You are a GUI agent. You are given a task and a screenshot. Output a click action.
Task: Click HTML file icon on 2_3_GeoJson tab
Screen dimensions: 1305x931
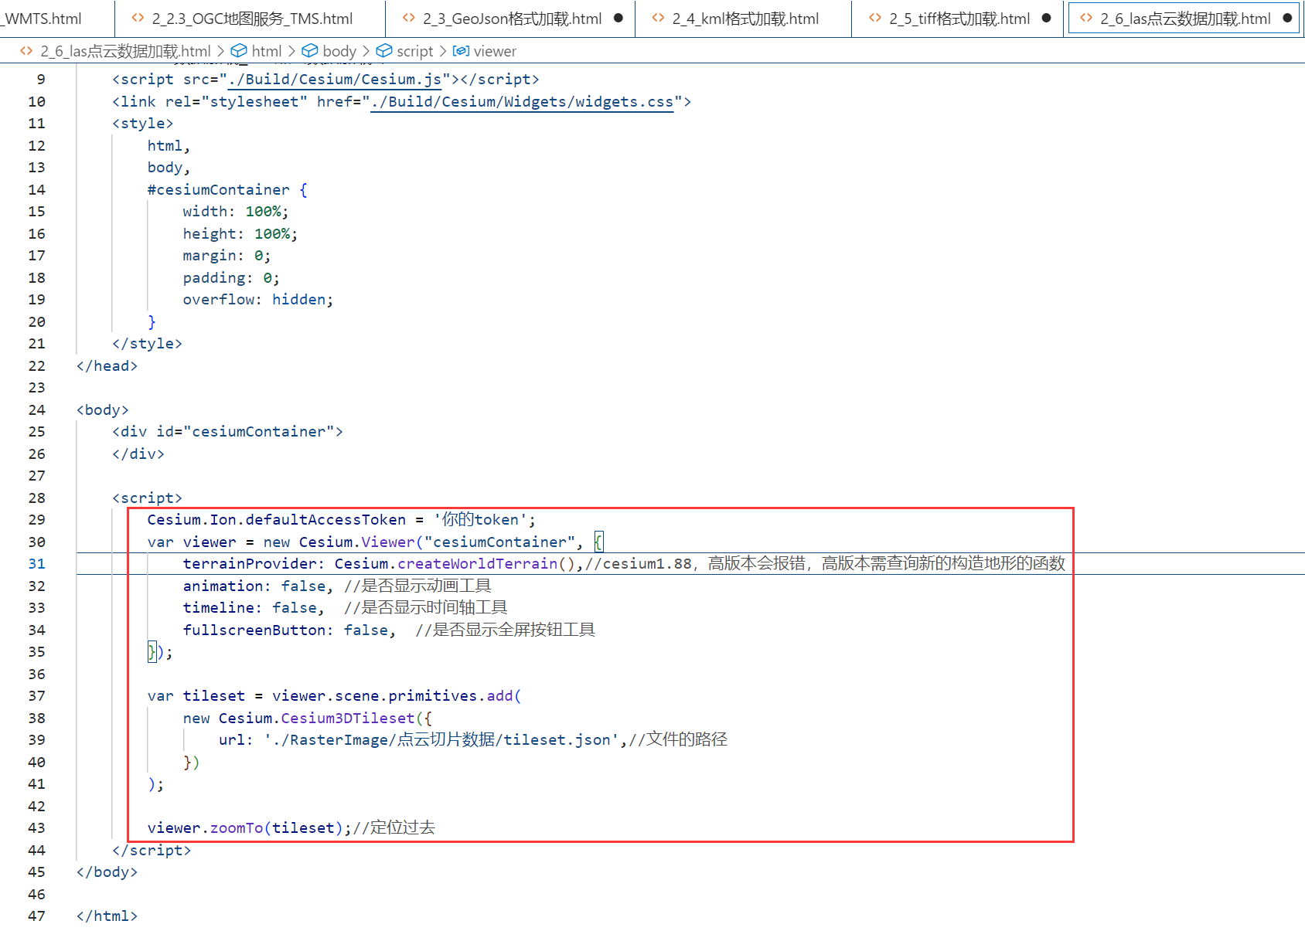point(408,18)
